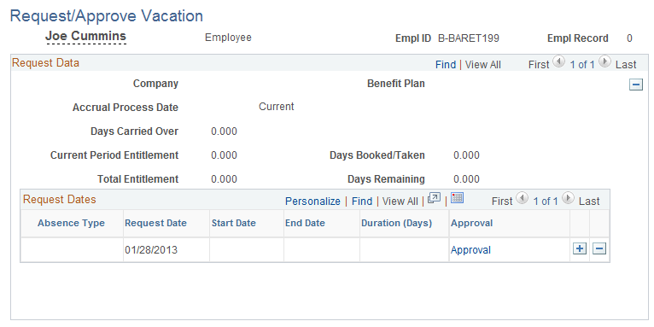The image size is (654, 327).
Task: Click the Total Entitlement value 0.000
Action: click(x=224, y=179)
